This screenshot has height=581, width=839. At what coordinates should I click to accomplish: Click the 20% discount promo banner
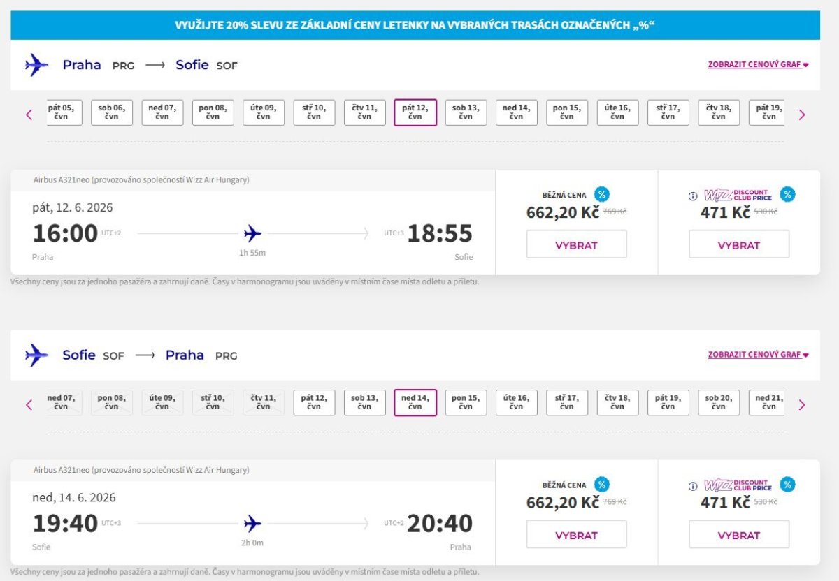(x=415, y=26)
